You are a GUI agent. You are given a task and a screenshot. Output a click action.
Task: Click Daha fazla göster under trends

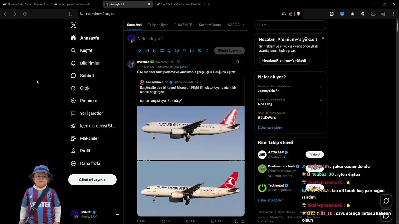coord(270,128)
